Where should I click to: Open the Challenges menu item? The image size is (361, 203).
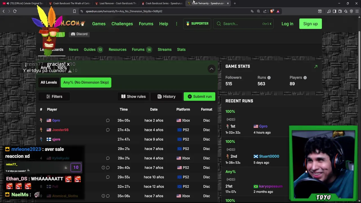(x=122, y=24)
